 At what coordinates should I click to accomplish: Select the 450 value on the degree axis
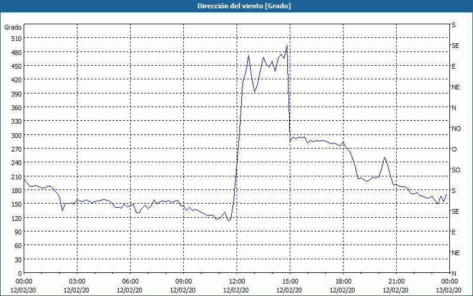pos(17,66)
